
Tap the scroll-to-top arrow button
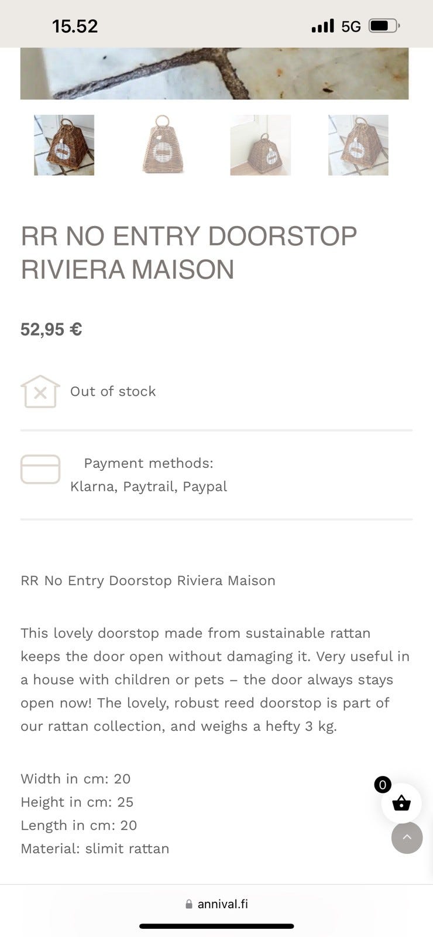point(407,837)
